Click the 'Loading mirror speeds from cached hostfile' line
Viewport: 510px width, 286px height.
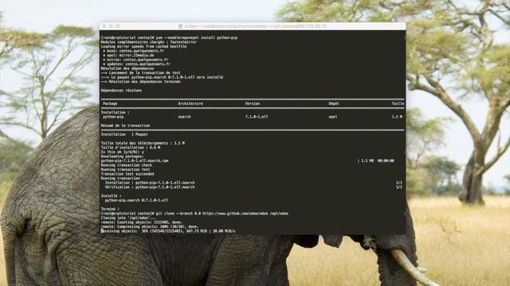pos(143,46)
